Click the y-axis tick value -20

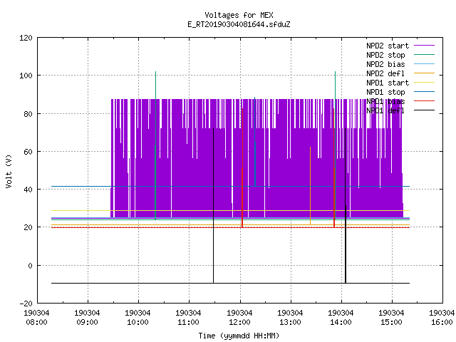click(x=26, y=304)
